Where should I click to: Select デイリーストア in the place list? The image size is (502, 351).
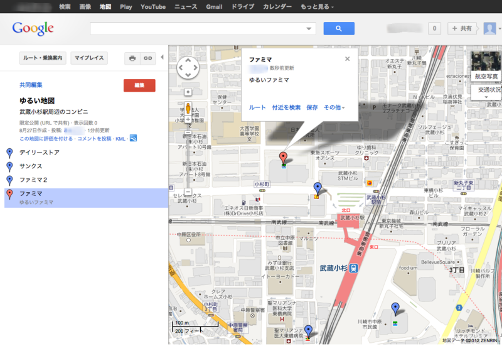[40, 153]
